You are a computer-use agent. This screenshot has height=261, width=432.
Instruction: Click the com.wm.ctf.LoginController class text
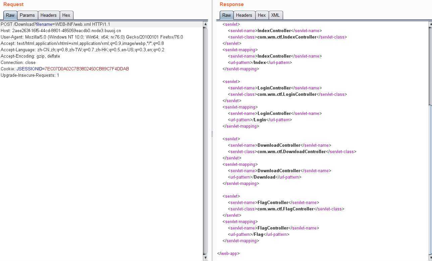(x=287, y=94)
